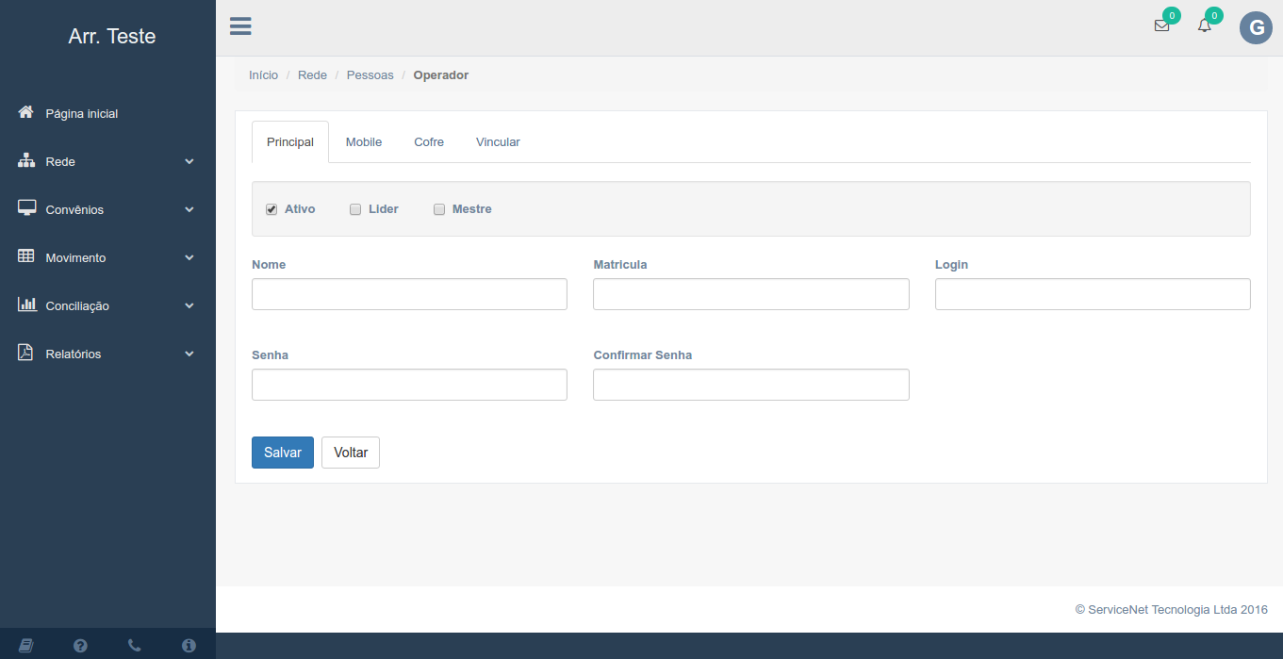Uncheck the Ativo checkbox
The height and width of the screenshot is (659, 1283).
point(271,209)
